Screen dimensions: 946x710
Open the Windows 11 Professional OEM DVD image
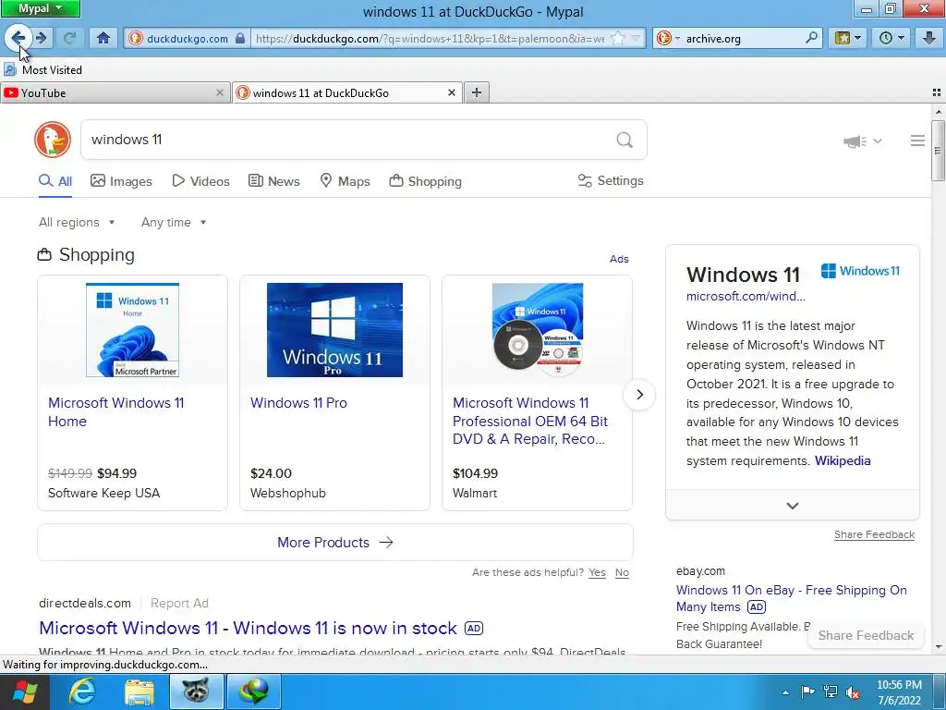[538, 330]
